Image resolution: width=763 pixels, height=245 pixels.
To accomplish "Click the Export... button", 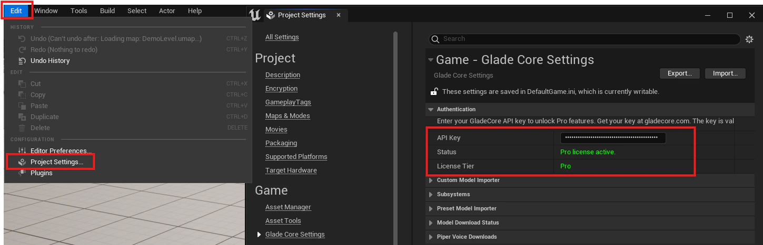I will (679, 73).
